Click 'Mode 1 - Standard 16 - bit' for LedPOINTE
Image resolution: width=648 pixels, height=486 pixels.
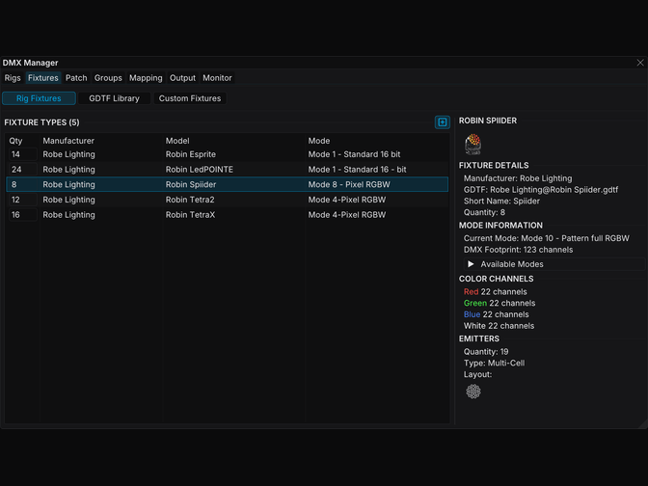pyautogui.click(x=357, y=170)
